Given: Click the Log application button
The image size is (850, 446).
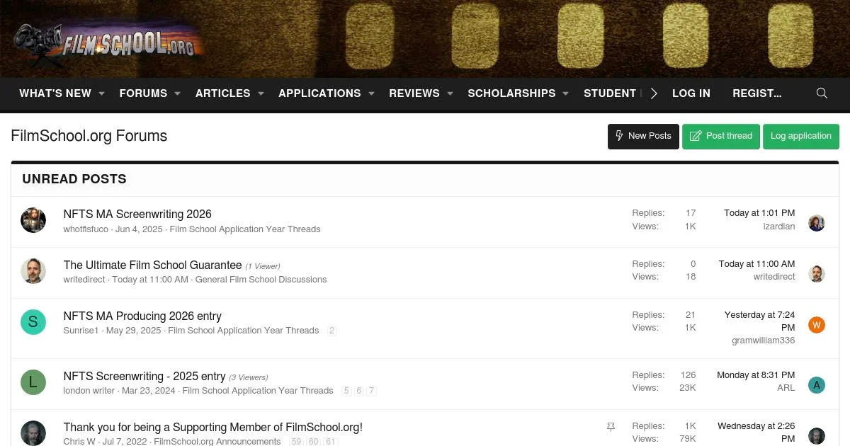Looking at the screenshot, I should coord(801,136).
